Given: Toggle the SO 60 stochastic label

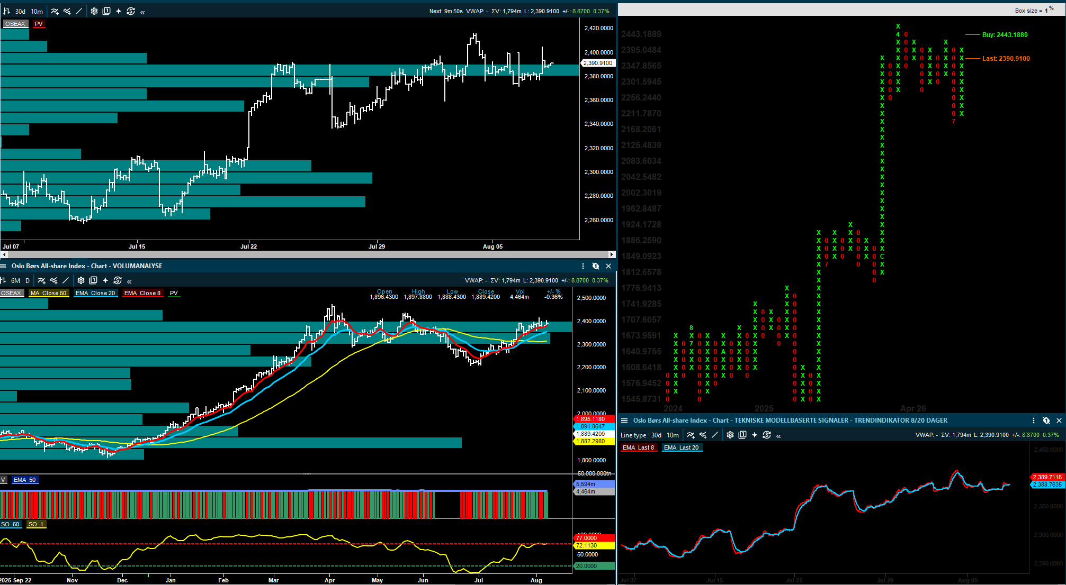Looking at the screenshot, I should pyautogui.click(x=10, y=524).
